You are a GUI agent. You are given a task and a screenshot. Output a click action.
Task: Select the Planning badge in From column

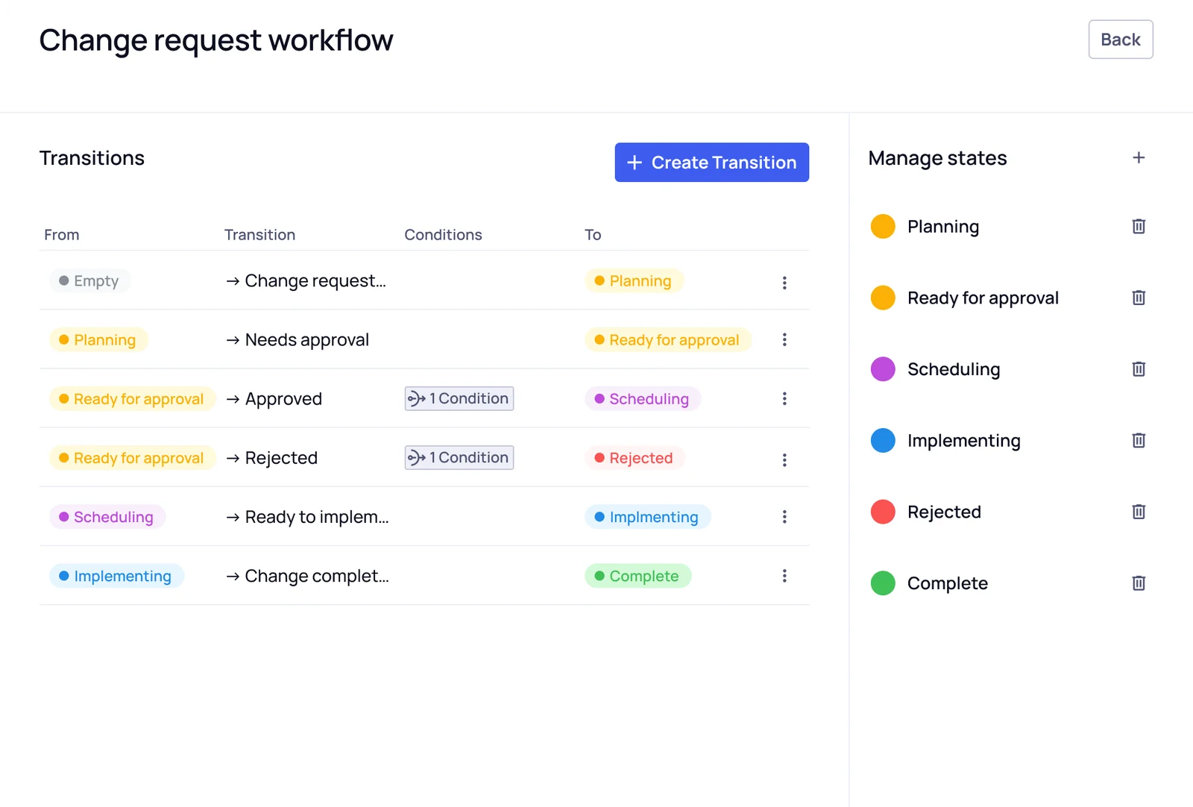point(98,339)
